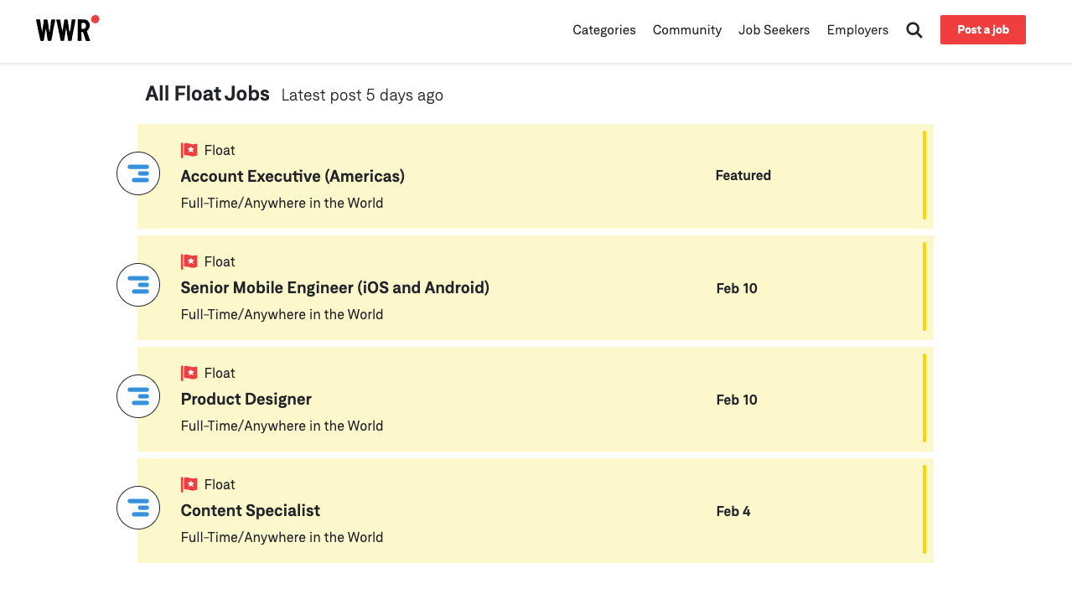
Task: Open Account Executive (Americas) job listing
Action: 293,176
